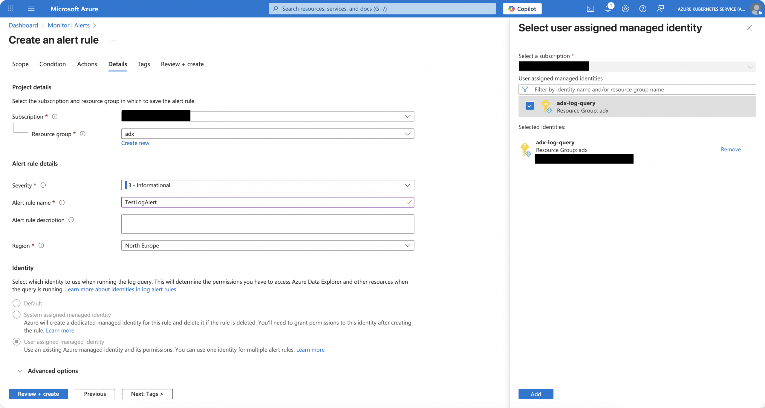The image size is (765, 408).
Task: Go to the Tags tab
Action: pos(143,64)
